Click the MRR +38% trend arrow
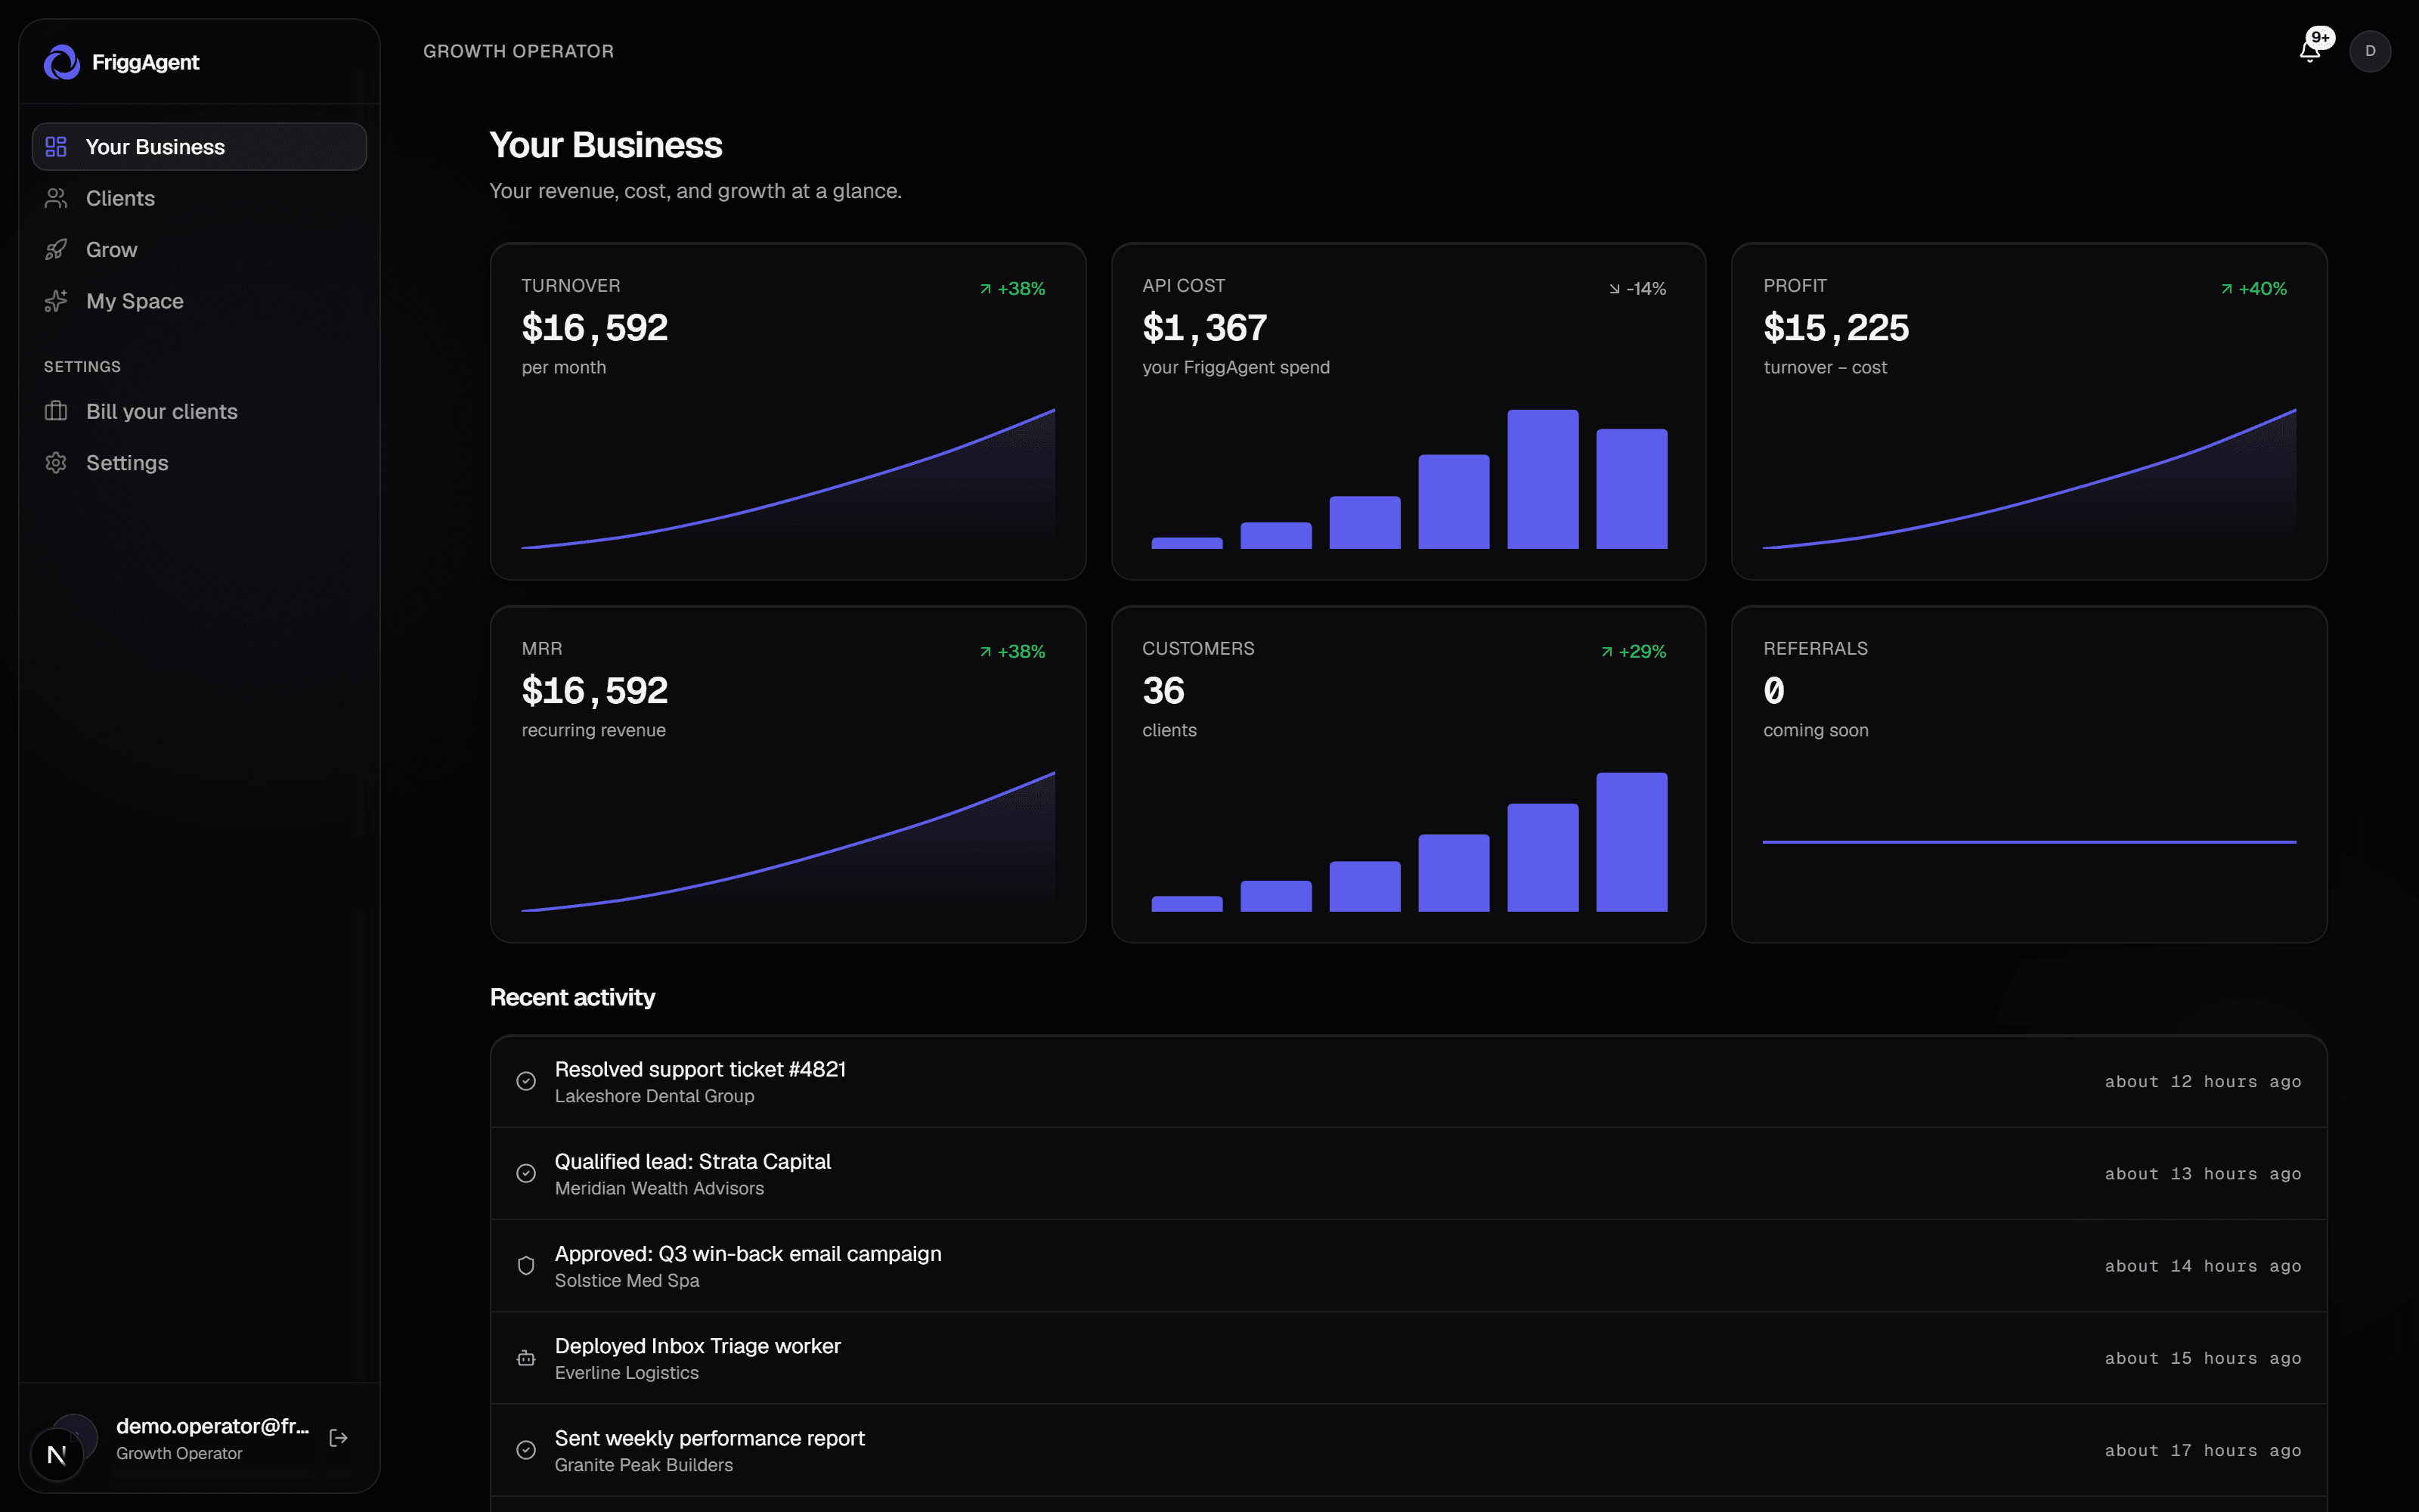The width and height of the screenshot is (2419, 1512). click(986, 652)
